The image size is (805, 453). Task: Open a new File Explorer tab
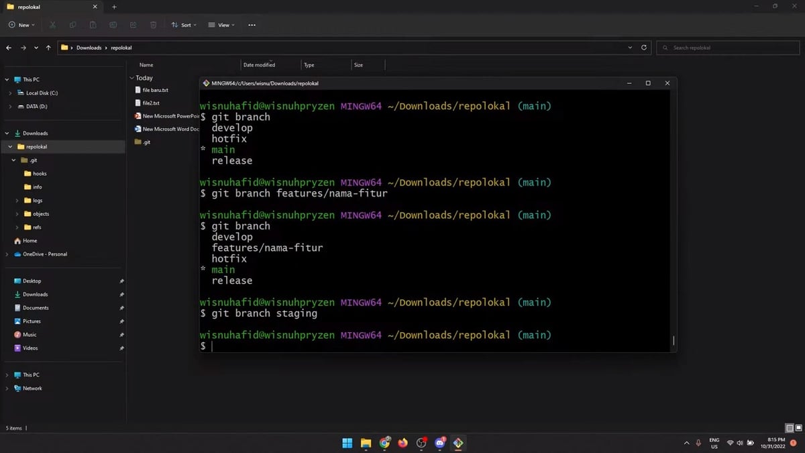(x=114, y=7)
